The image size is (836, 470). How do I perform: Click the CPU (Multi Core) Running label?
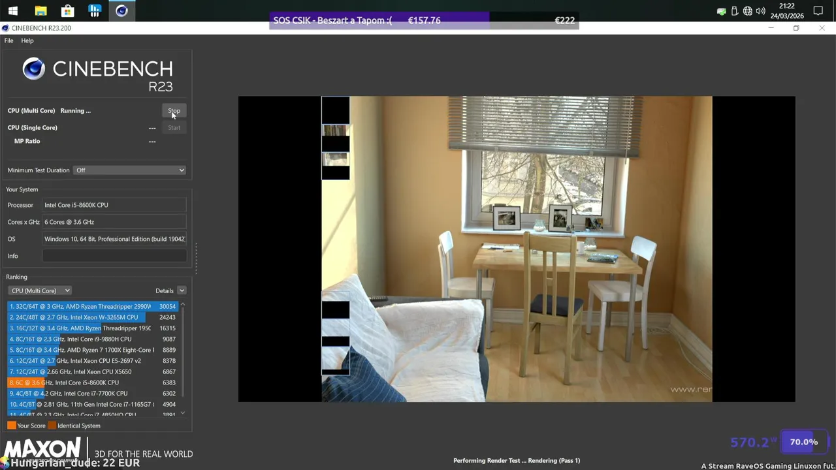pyautogui.click(x=49, y=111)
